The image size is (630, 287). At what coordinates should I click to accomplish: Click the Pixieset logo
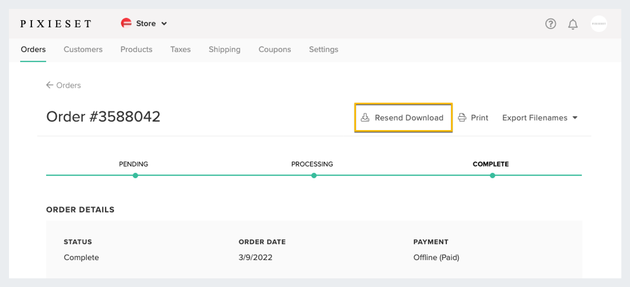56,24
